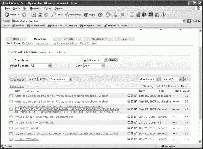Go to Home page icon
203x149 pixels.
point(46,15)
